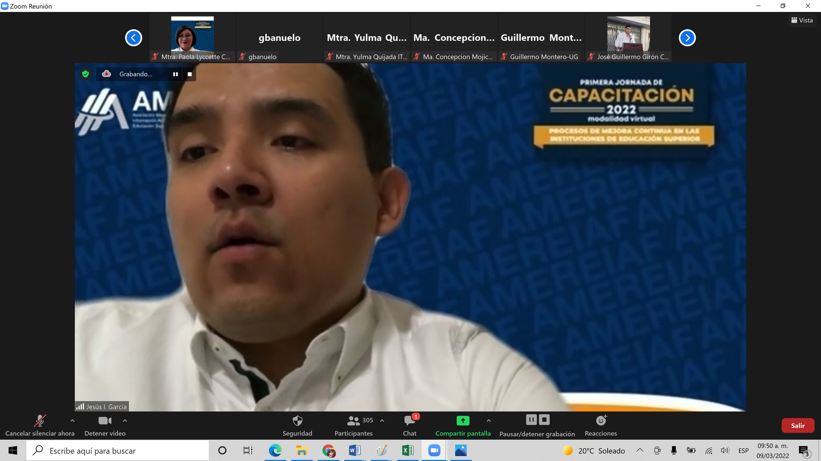Image resolution: width=821 pixels, height=461 pixels.
Task: Open clock showing 09:50 a. m.
Action: click(x=772, y=451)
